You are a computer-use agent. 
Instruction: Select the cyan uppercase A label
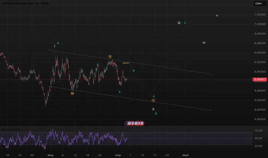pyautogui.click(x=120, y=92)
